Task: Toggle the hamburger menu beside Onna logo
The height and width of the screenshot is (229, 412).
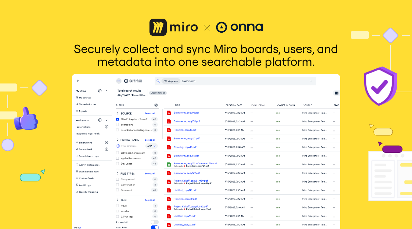Action: 119,81
